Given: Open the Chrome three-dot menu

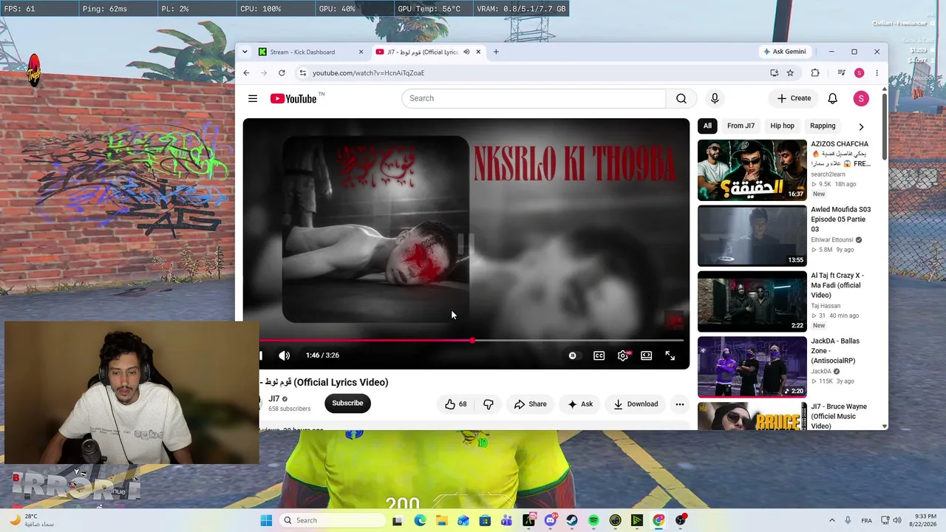Looking at the screenshot, I should [x=877, y=73].
